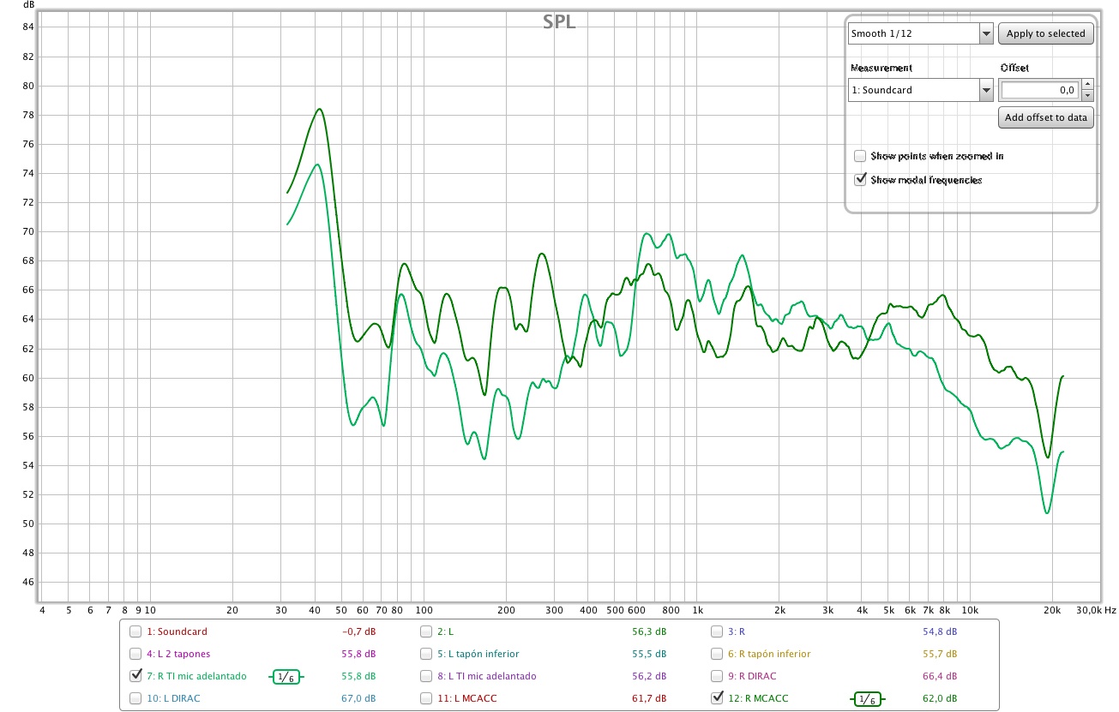This screenshot has width=1119, height=712.
Task: Select the 1: Soundcard legend label
Action: [x=177, y=631]
